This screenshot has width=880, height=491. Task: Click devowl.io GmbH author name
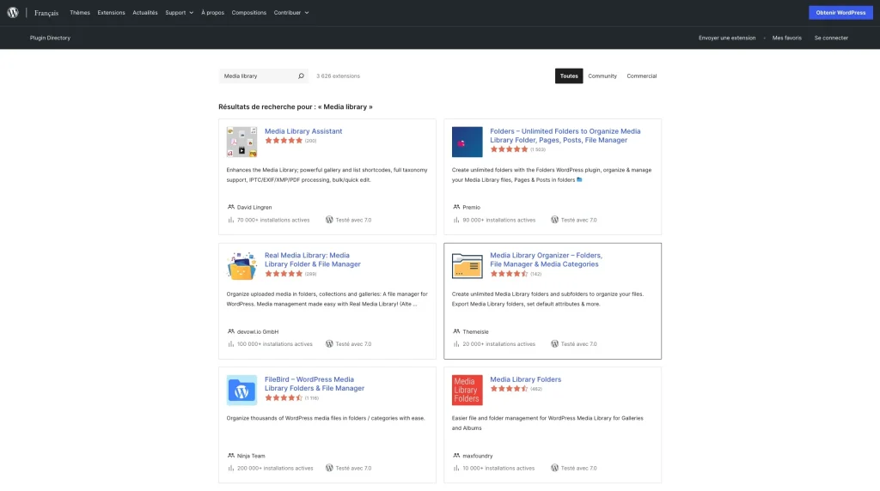[x=258, y=332]
